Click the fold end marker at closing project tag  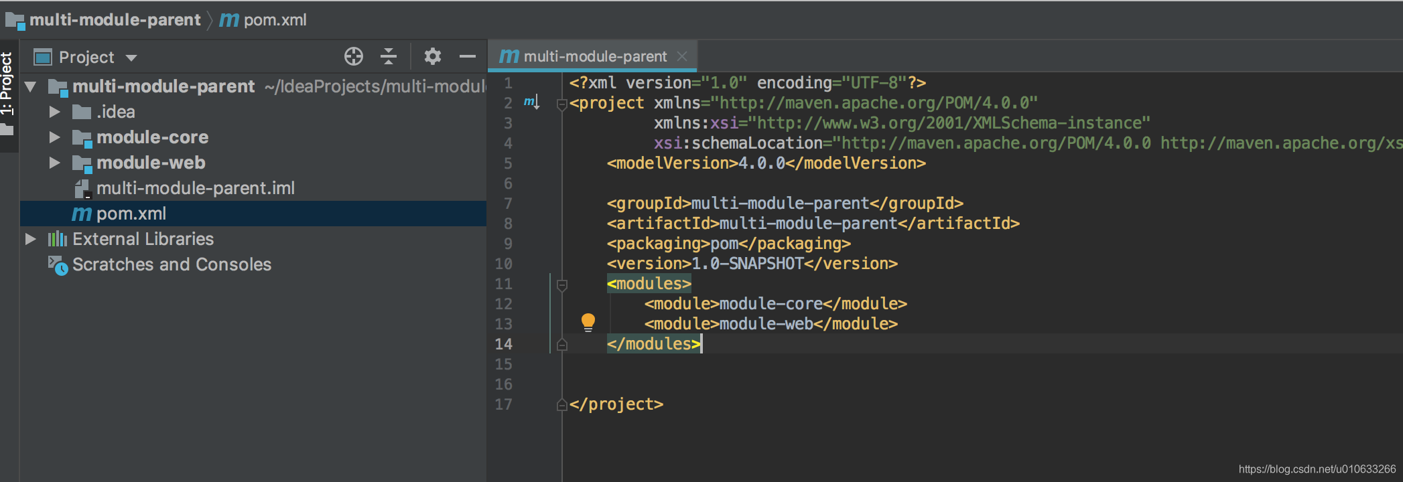(562, 404)
